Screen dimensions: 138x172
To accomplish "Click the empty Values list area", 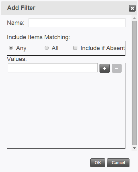I will (66, 110).
